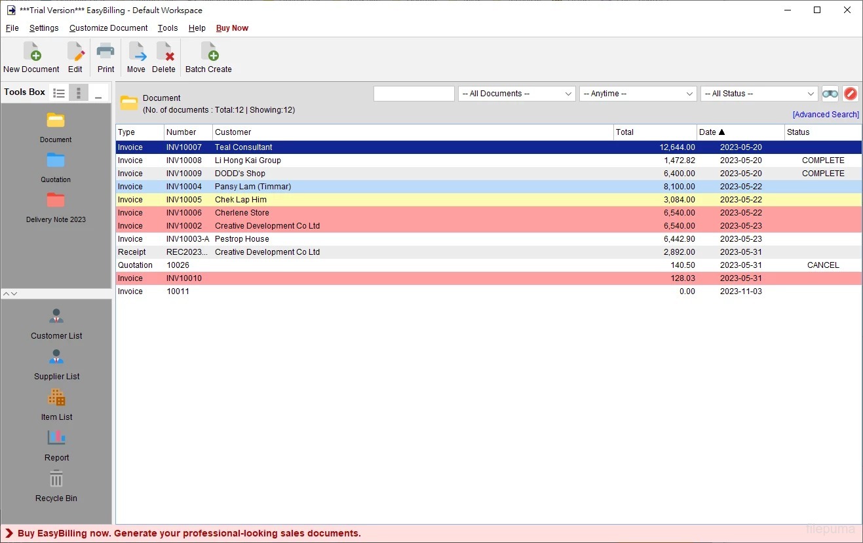Screen dimensions: 863x543
Task: Click the Print toolbar icon
Action: pyautogui.click(x=105, y=52)
